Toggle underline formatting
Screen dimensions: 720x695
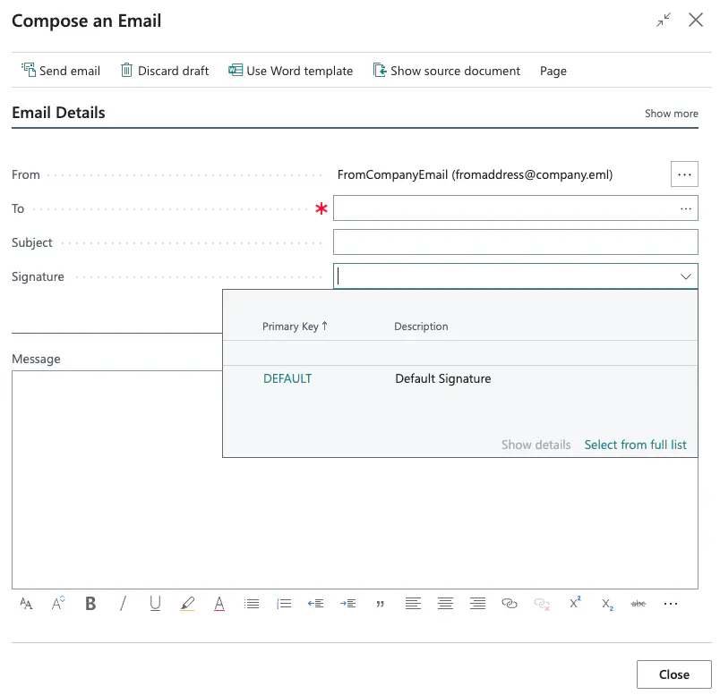coord(155,604)
